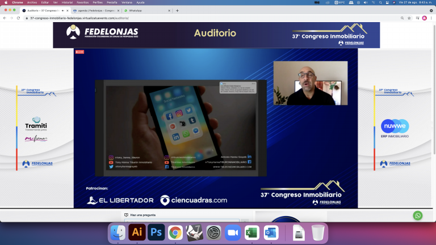Close the WhatsApp browser tab
The height and width of the screenshot is (245, 436).
pos(169,11)
